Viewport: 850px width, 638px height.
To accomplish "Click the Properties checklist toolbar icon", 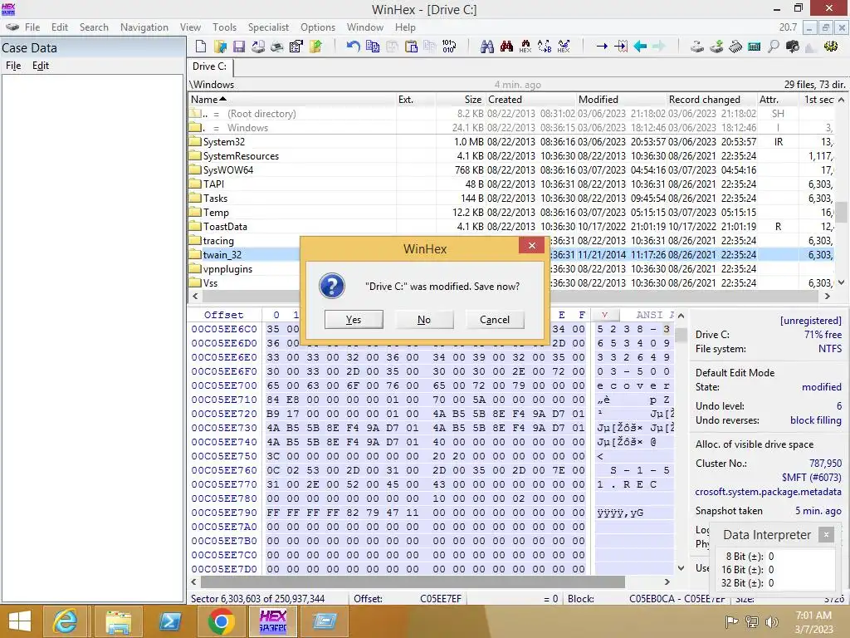I will point(296,47).
